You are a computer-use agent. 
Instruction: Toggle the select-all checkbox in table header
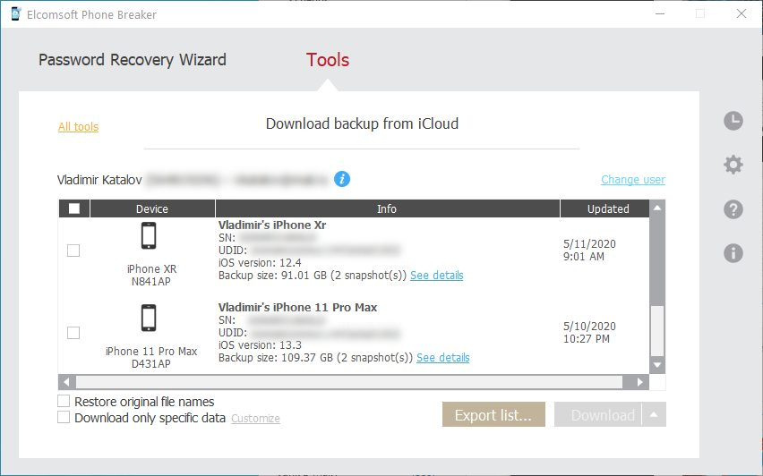click(73, 208)
